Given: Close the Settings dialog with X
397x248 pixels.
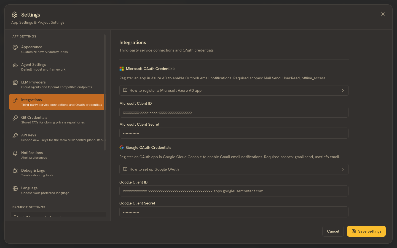Looking at the screenshot, I should (x=383, y=14).
